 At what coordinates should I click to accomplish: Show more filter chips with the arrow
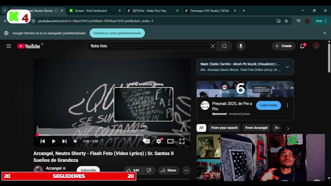288,128
